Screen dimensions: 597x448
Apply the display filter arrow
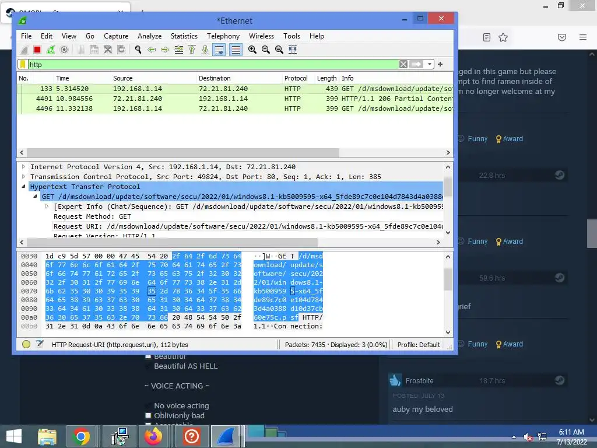(416, 64)
